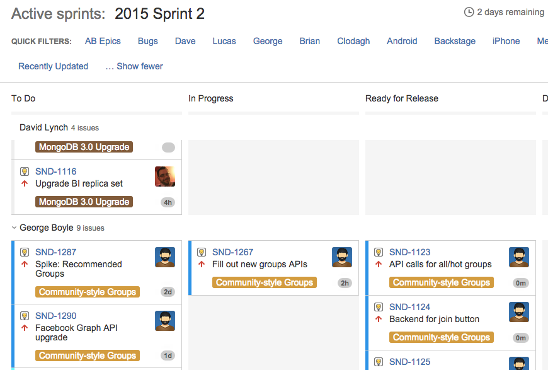Collapse the George Boyle swimlane

[14, 228]
